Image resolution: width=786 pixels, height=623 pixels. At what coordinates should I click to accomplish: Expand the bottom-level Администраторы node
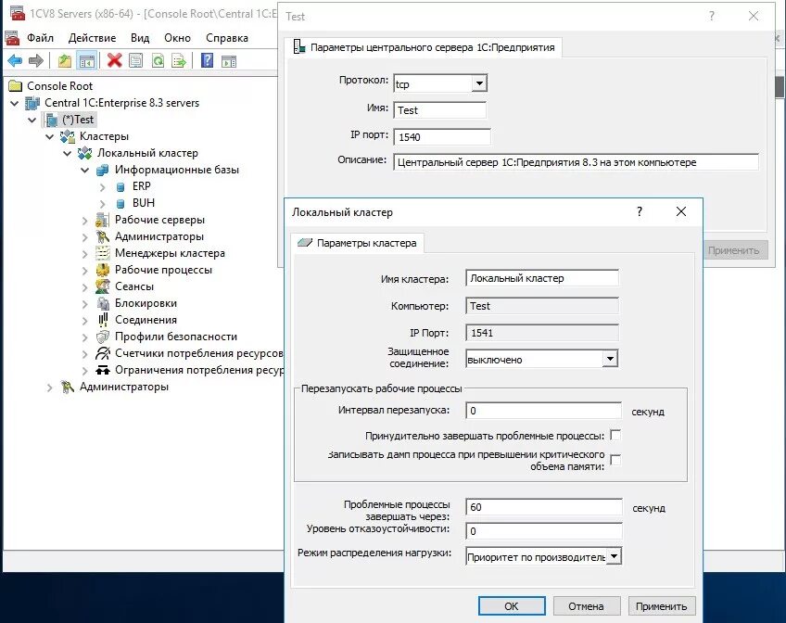pyautogui.click(x=50, y=387)
